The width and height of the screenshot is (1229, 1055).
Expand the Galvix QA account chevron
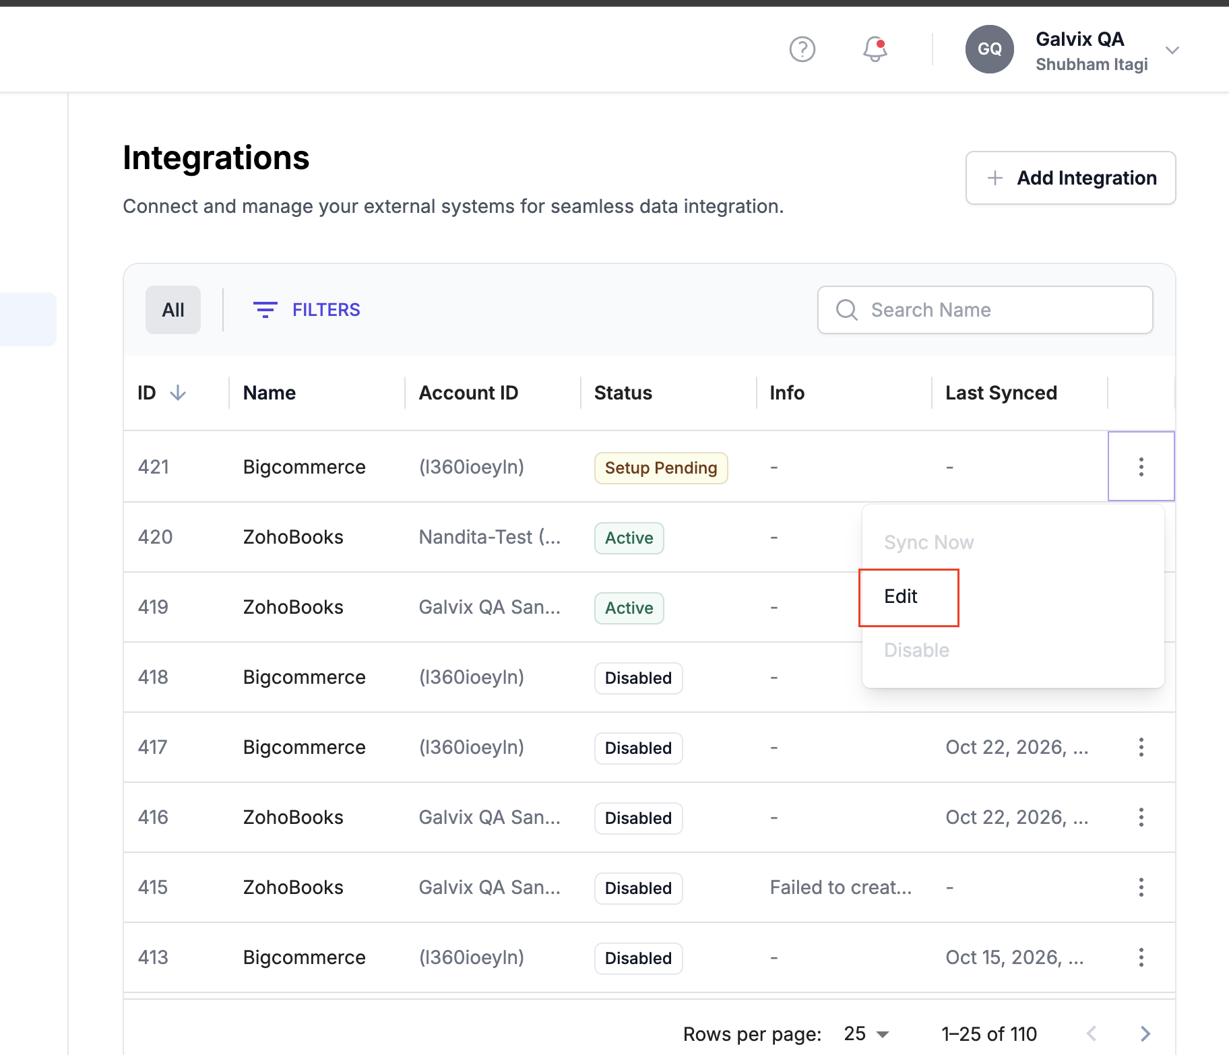1172,50
